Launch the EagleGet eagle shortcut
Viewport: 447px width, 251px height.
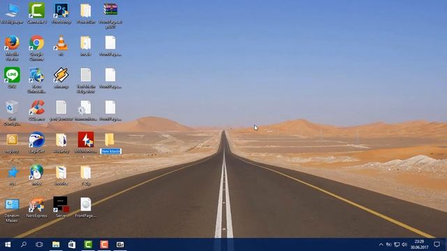pyautogui.click(x=36, y=139)
